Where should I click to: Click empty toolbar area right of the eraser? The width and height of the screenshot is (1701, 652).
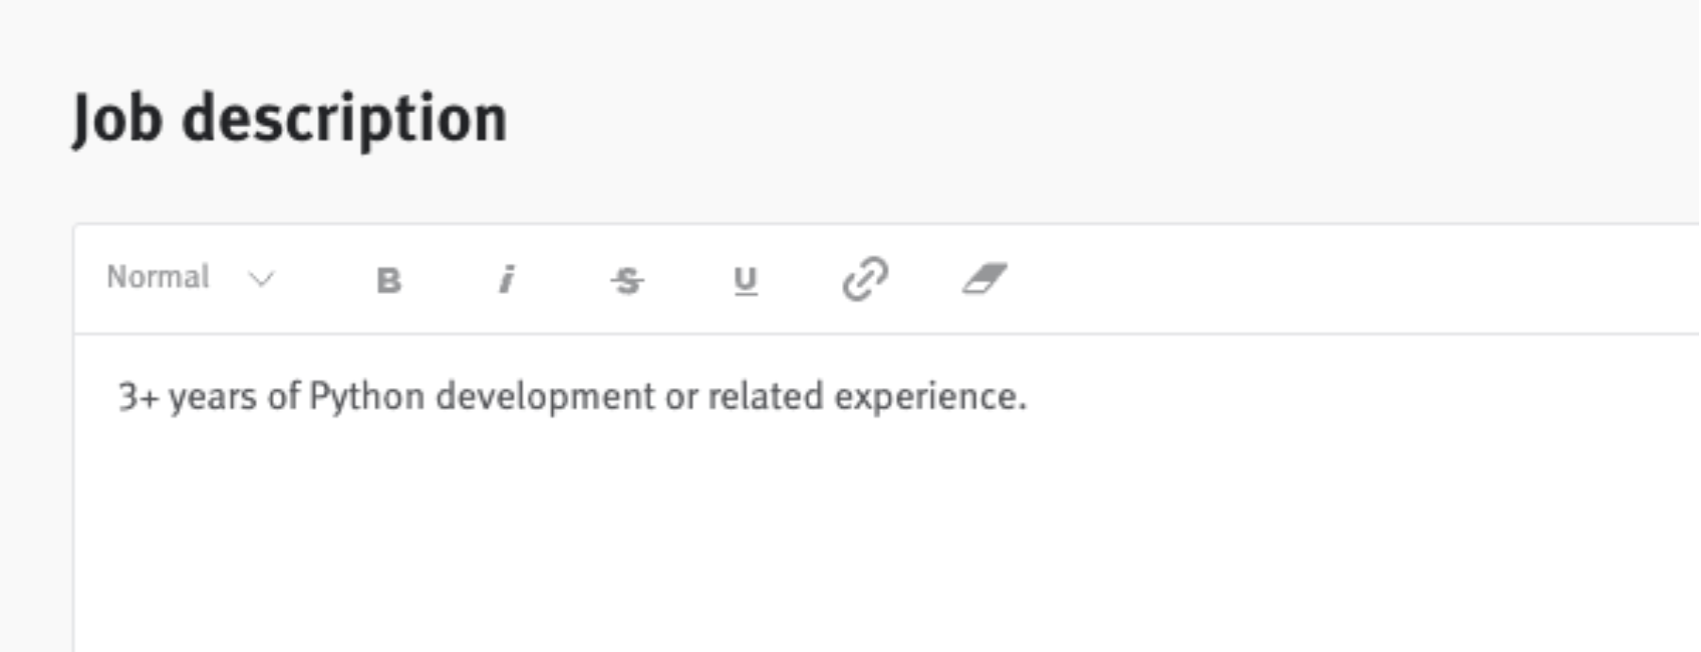[1356, 279]
